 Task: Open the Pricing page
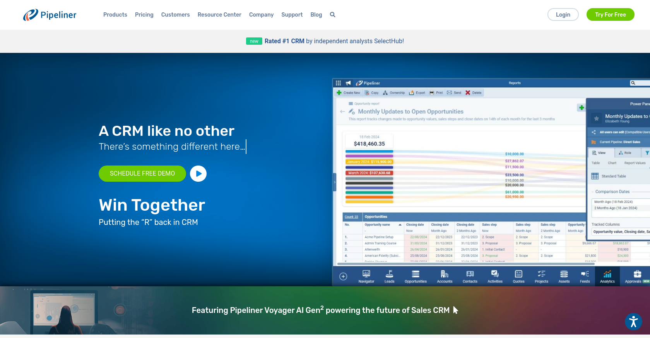click(x=144, y=15)
